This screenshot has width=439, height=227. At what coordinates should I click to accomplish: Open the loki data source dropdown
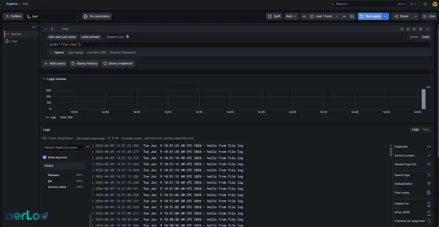coord(53,16)
